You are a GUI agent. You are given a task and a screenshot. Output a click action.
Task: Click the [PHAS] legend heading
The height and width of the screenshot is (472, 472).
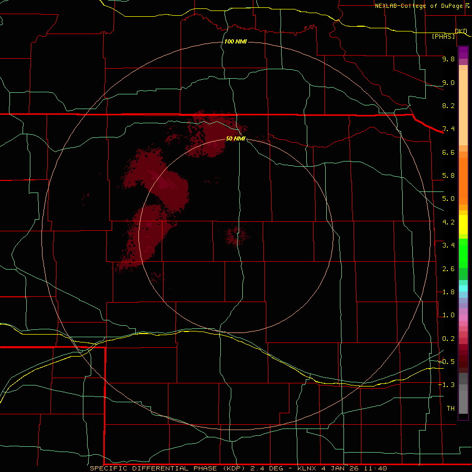click(443, 37)
